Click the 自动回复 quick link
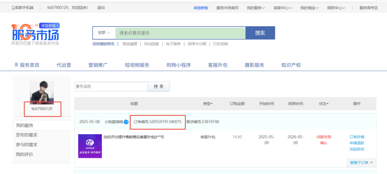The image size is (387, 174). [152, 44]
